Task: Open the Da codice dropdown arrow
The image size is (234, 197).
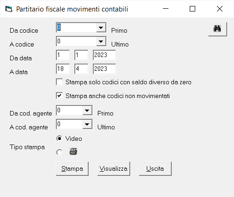Action: (x=101, y=28)
